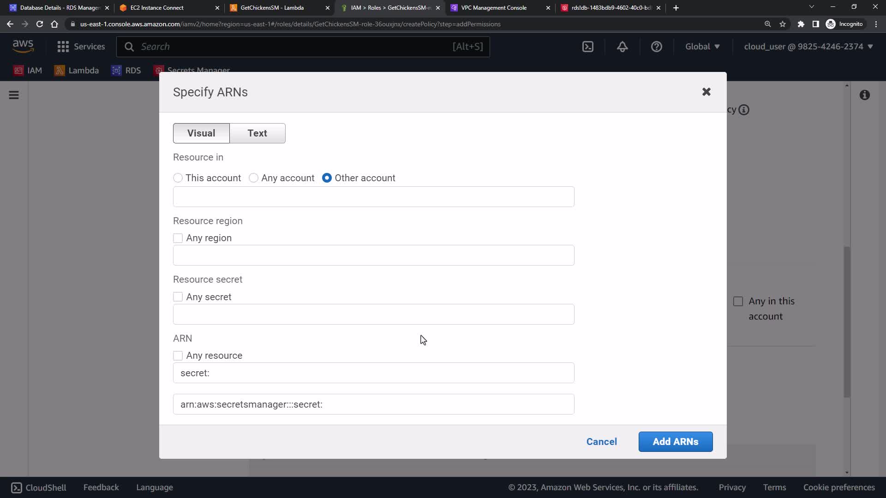Open the notifications bell
886x498 pixels.
tap(623, 47)
